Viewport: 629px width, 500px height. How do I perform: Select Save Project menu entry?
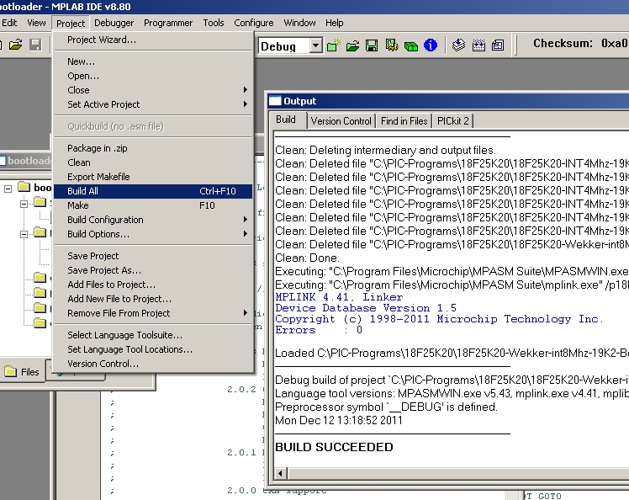[153, 256]
